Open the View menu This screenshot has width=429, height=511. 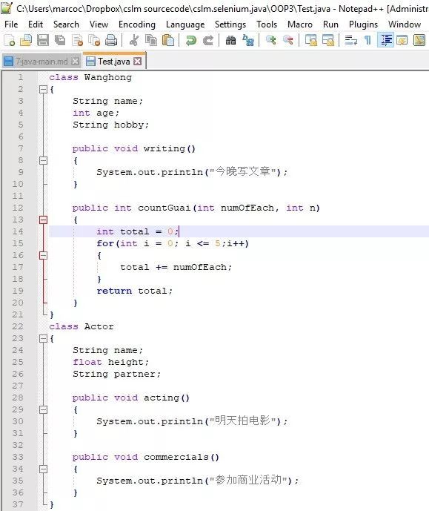click(x=99, y=24)
